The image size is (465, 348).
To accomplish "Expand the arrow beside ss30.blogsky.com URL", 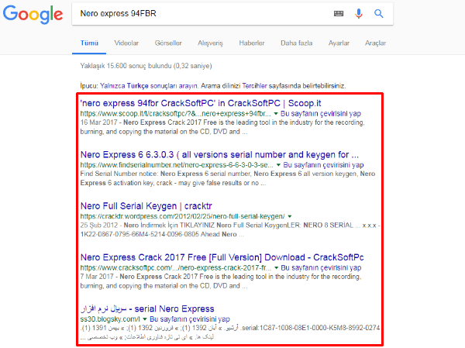I will click(x=145, y=319).
